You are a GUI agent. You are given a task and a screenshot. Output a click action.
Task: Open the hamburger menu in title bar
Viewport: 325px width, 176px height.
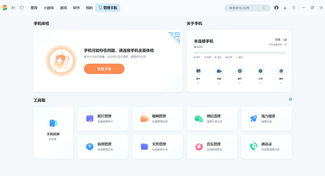tap(294, 8)
